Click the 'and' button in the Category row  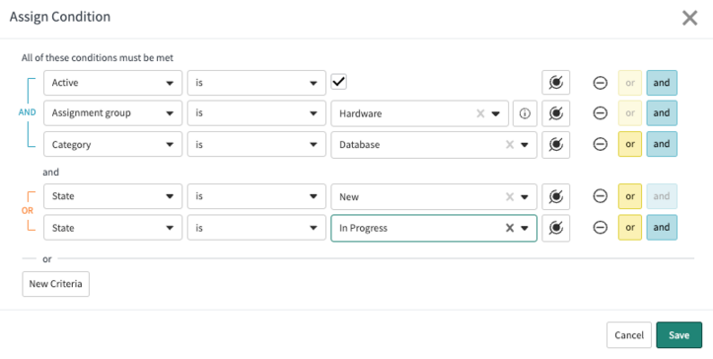coord(662,144)
